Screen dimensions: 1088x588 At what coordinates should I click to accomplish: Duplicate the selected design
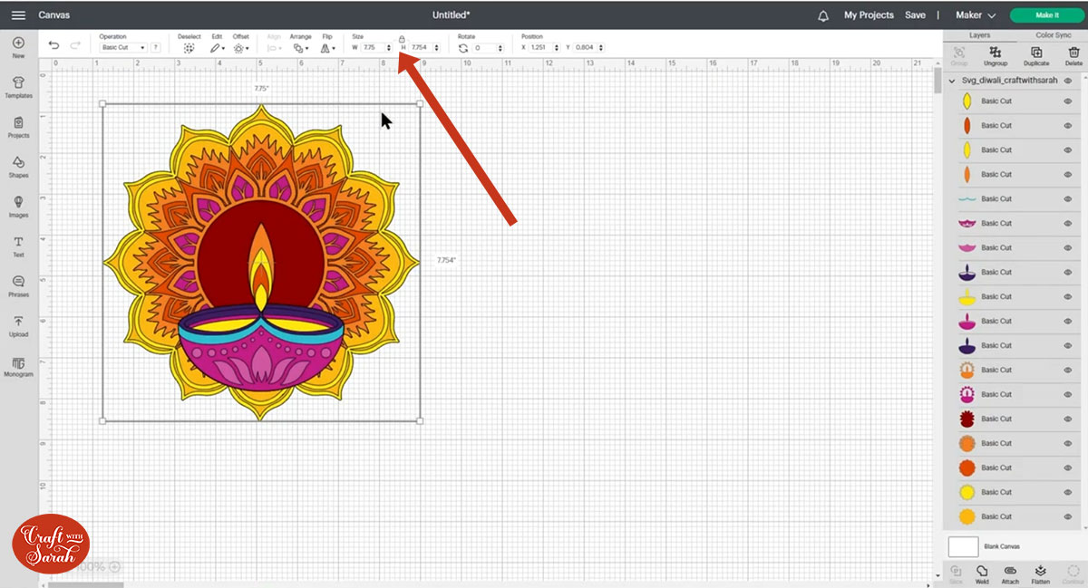[1036, 56]
